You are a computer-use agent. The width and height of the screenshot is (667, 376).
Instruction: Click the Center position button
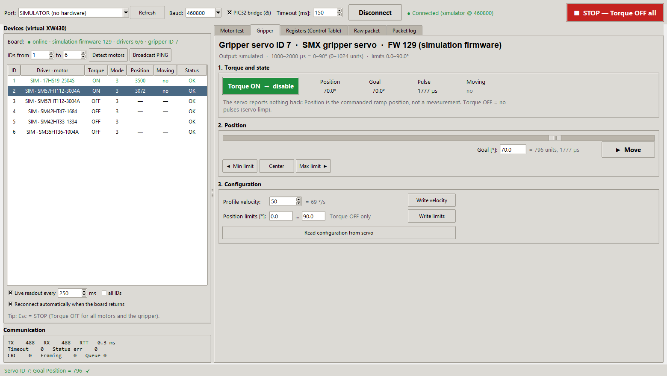[277, 166]
